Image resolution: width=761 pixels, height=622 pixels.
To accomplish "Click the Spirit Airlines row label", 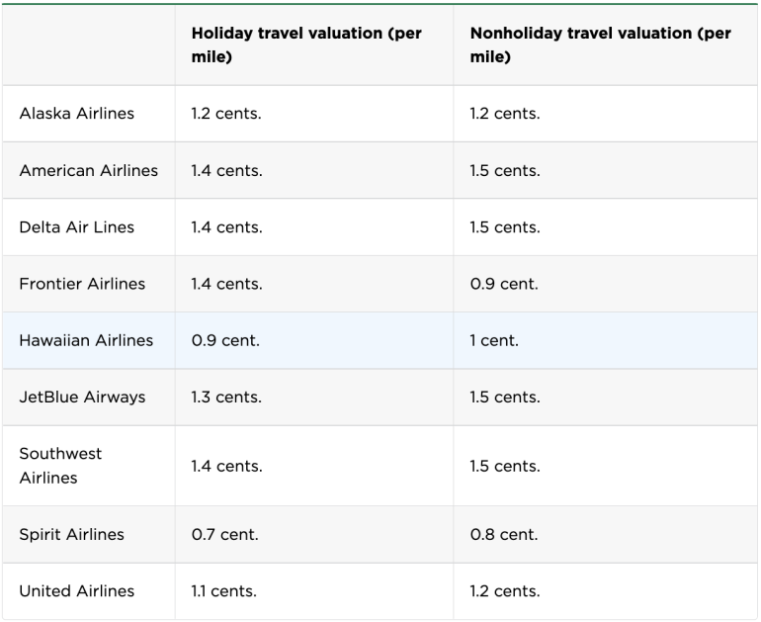I will 71,534.
